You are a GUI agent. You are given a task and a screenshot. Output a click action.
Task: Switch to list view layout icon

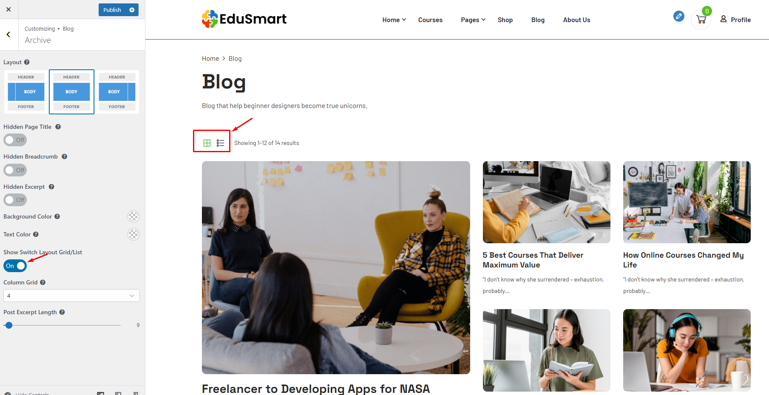click(220, 143)
